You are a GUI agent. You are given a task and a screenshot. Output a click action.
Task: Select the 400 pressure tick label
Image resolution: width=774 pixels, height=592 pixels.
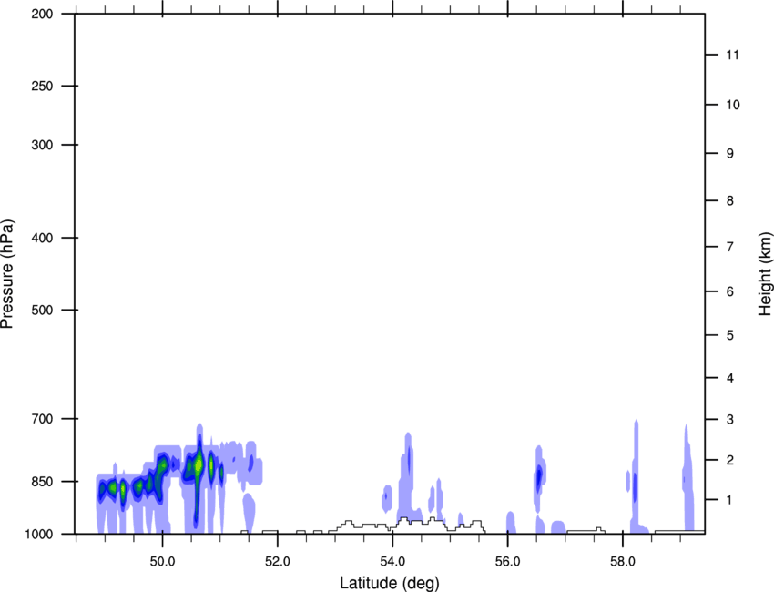42,238
